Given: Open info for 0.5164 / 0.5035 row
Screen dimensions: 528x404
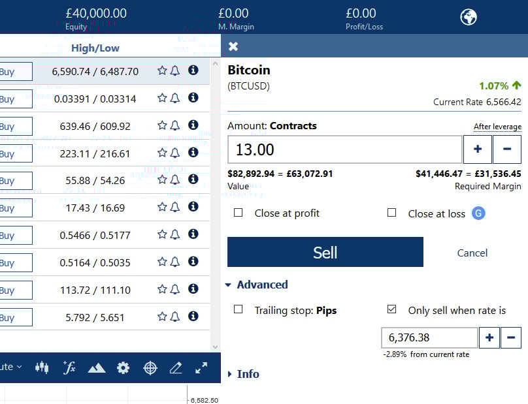Looking at the screenshot, I should [x=193, y=261].
